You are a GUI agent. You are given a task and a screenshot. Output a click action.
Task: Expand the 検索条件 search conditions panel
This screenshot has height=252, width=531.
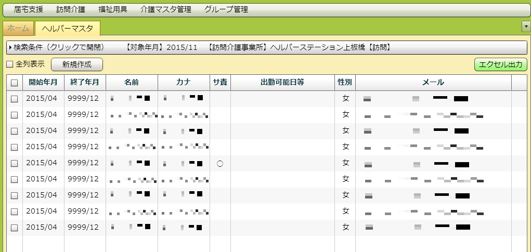click(57, 47)
